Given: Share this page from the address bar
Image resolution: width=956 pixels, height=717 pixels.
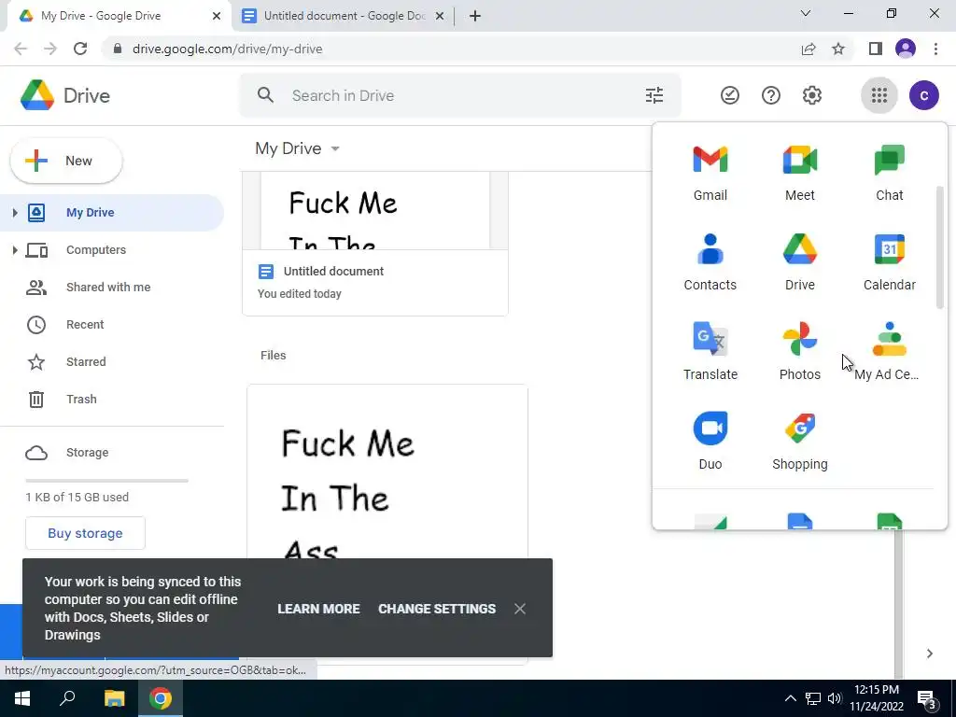Looking at the screenshot, I should [808, 49].
